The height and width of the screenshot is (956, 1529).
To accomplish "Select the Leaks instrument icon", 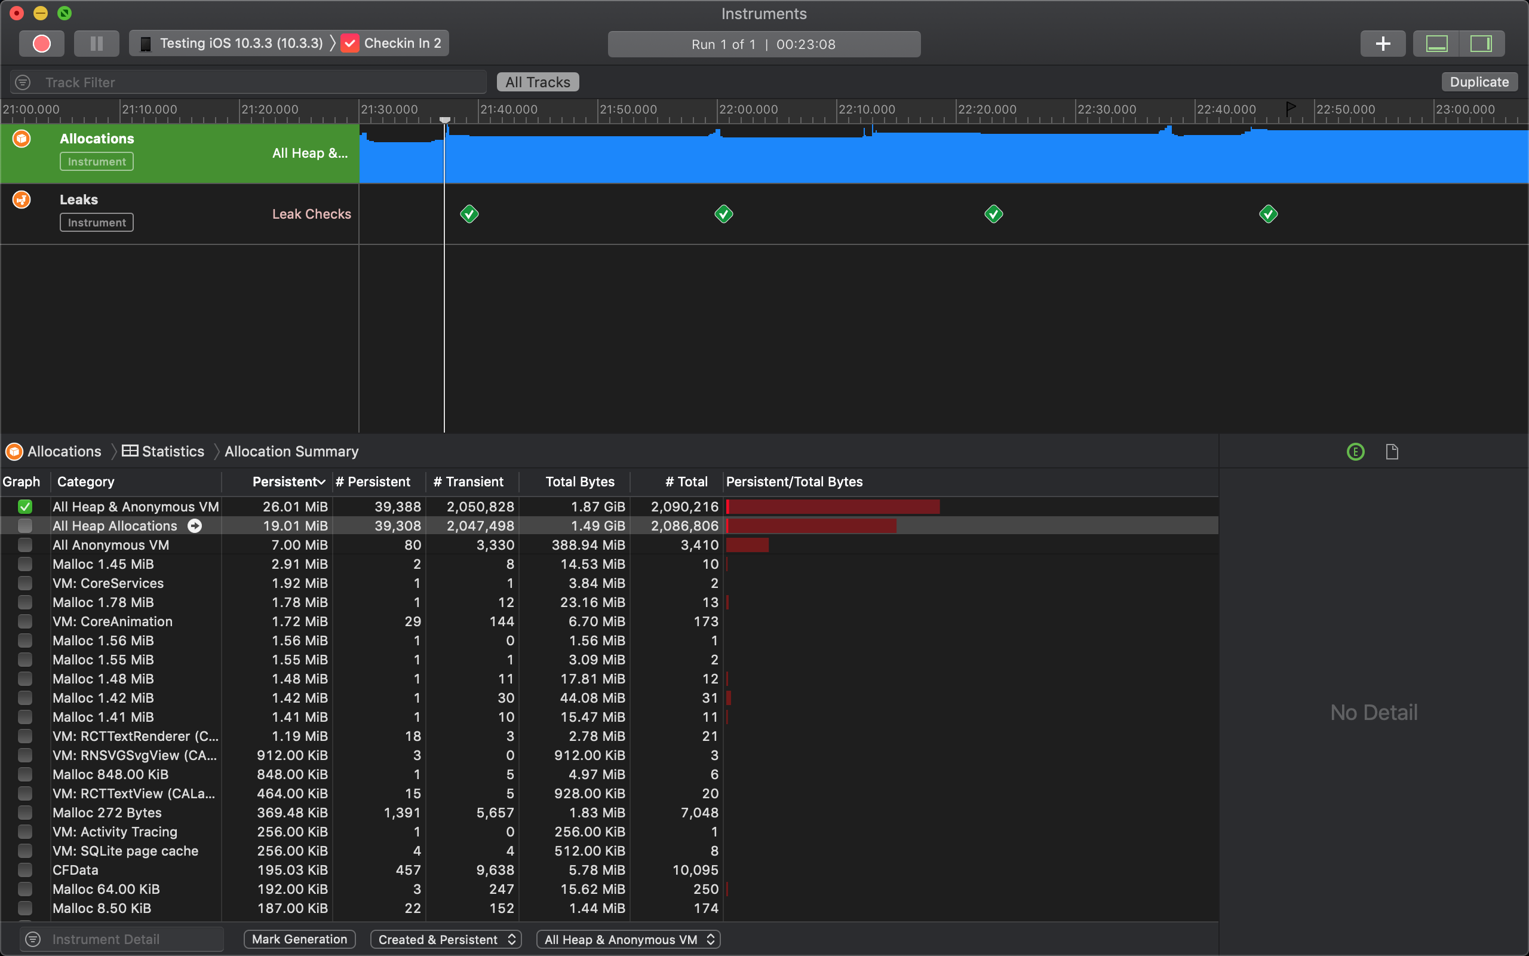I will pyautogui.click(x=22, y=200).
